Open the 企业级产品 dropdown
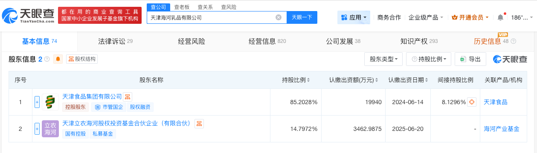The height and width of the screenshot is (153, 537). (426, 17)
